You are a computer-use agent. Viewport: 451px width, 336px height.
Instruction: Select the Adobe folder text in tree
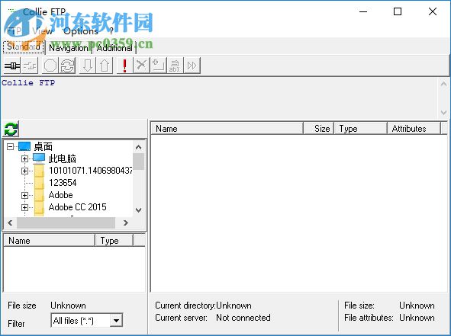point(61,195)
